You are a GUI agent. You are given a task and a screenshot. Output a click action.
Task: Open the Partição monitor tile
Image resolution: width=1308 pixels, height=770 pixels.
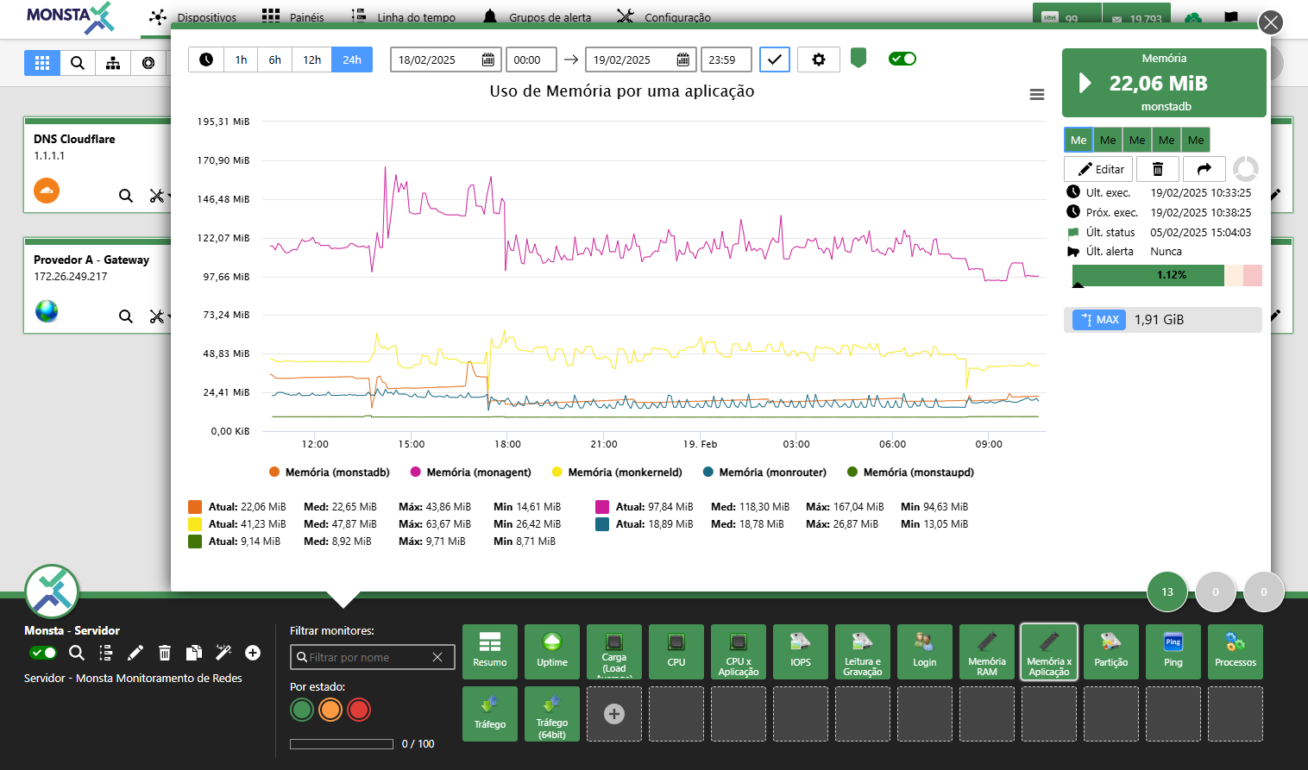(x=1111, y=652)
